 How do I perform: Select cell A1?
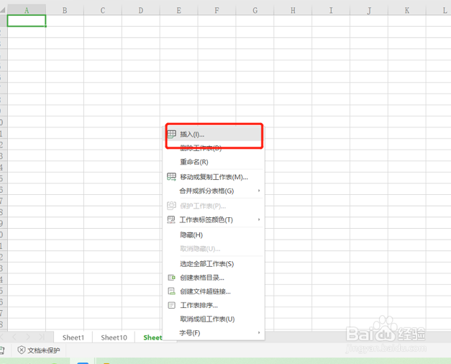(27, 21)
